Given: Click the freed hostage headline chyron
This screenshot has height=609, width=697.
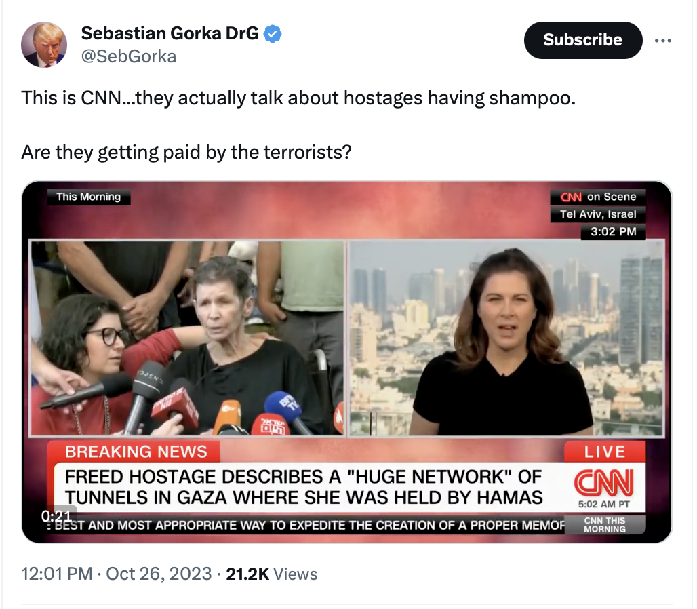Looking at the screenshot, I should pos(304,487).
